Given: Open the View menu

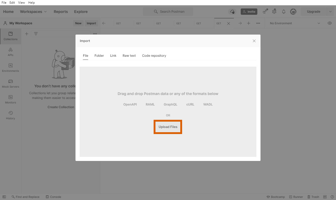Looking at the screenshot, I should [21, 3].
